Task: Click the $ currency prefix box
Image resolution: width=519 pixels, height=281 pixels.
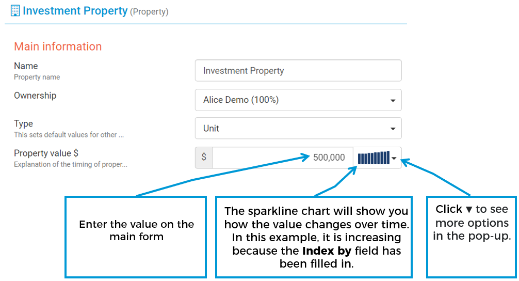Action: (x=204, y=158)
